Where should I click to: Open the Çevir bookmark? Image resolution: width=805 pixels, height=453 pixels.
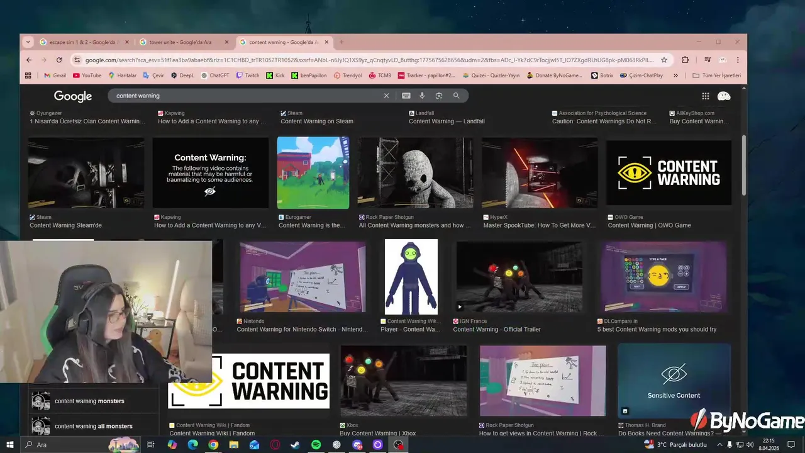[x=153, y=75]
